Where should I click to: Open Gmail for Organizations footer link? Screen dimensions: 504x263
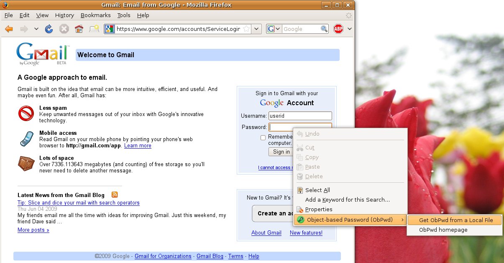[163, 256]
